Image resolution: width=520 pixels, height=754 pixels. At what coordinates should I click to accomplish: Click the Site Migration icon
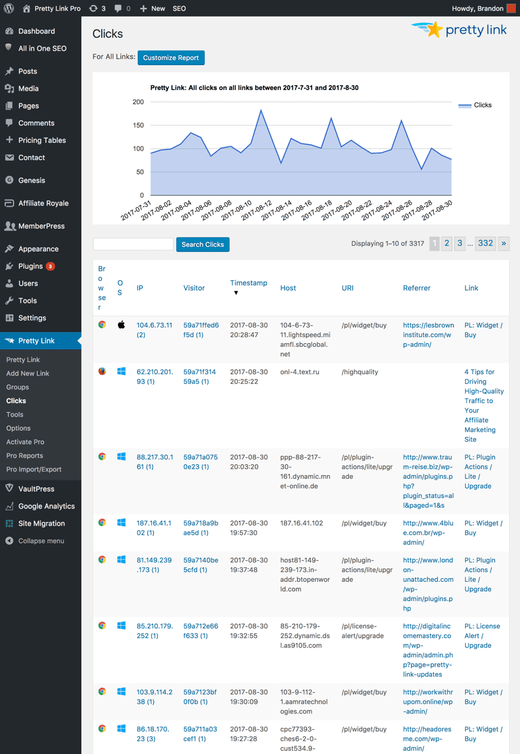click(x=9, y=523)
